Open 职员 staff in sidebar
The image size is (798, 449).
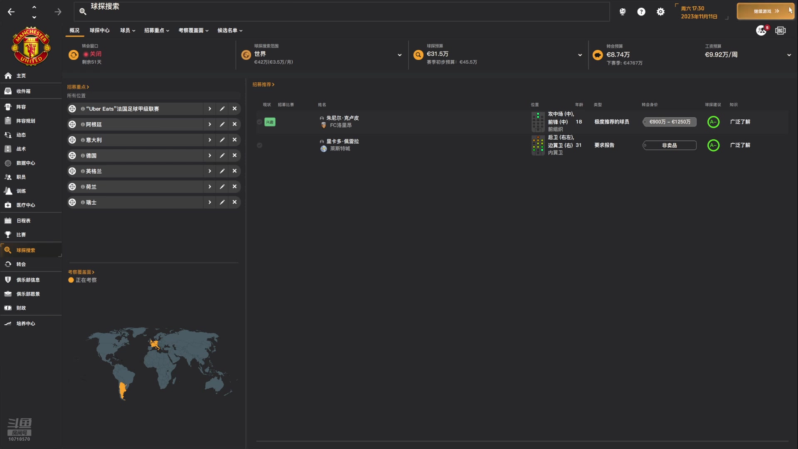point(31,177)
